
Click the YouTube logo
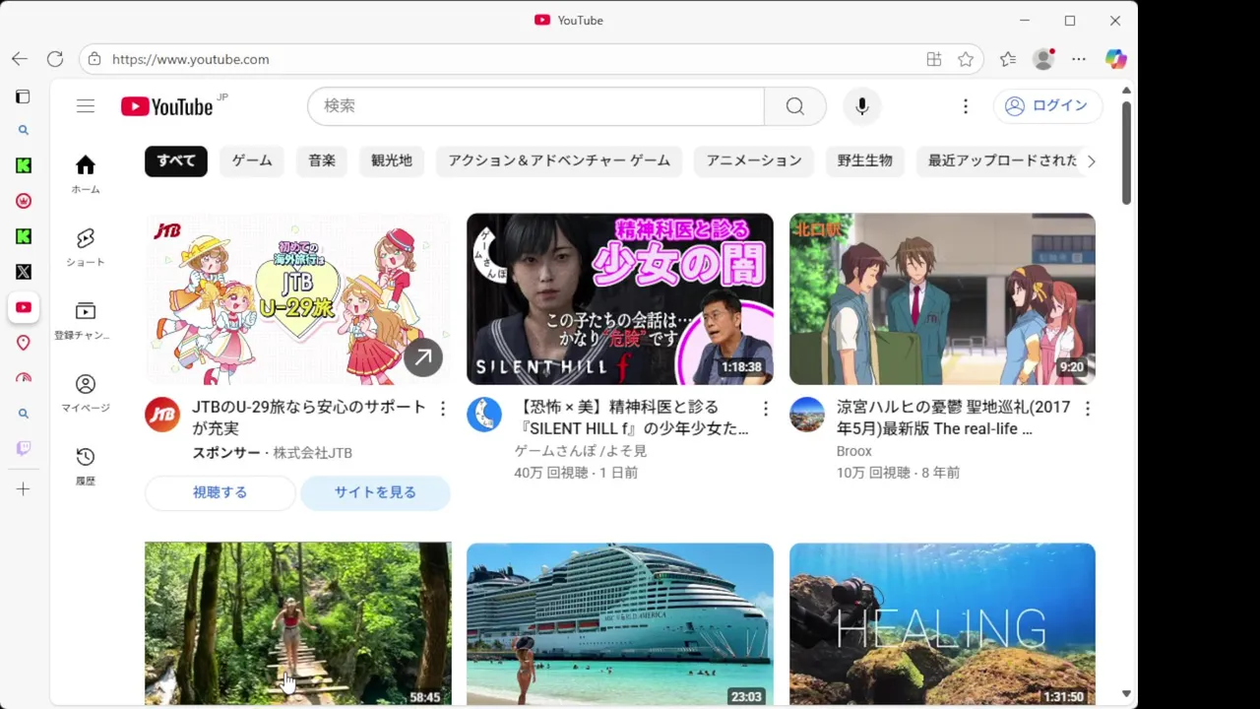167,106
